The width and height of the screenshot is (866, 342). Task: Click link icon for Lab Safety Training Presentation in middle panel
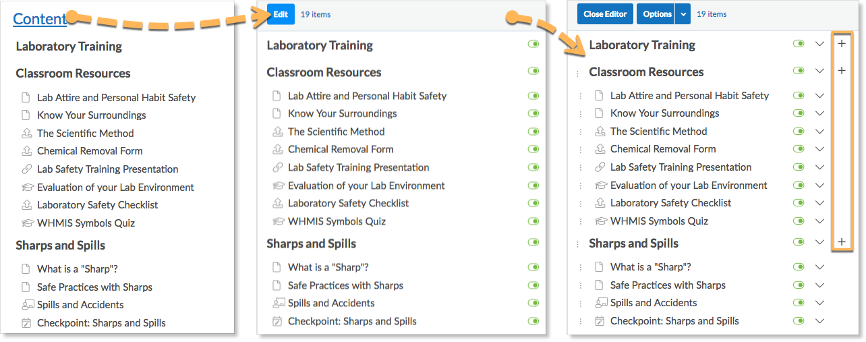(x=277, y=167)
